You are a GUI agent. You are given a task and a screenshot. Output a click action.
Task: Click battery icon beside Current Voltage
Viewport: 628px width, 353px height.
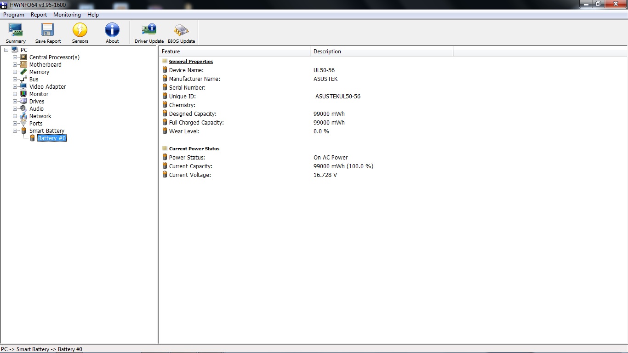tap(165, 175)
